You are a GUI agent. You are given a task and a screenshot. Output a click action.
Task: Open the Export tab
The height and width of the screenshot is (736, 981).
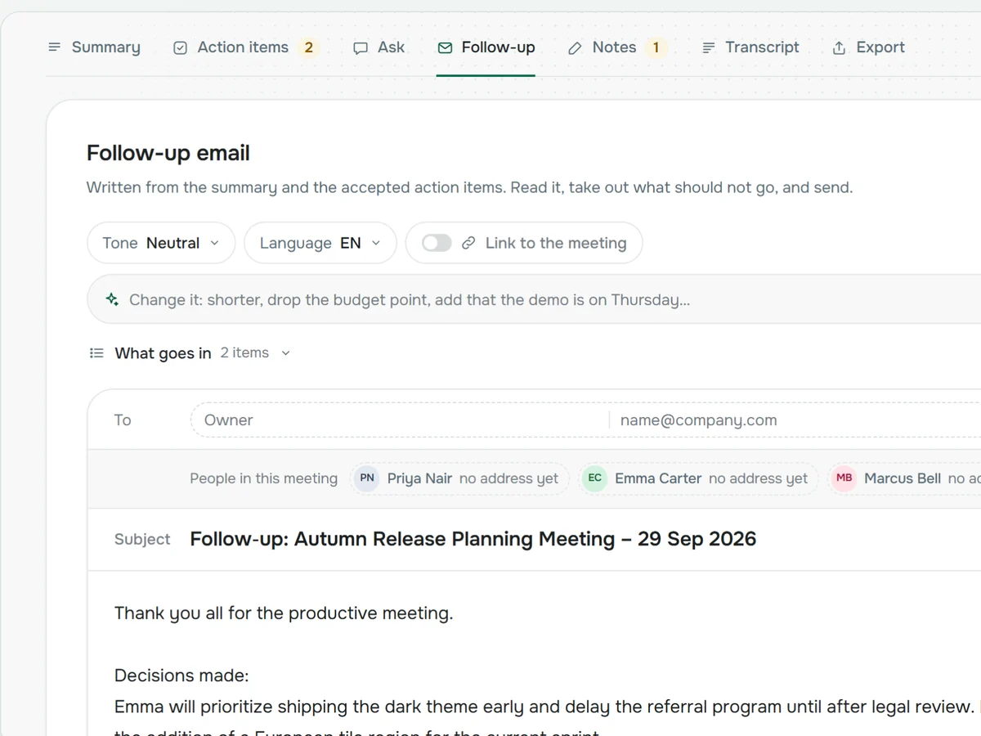point(868,47)
